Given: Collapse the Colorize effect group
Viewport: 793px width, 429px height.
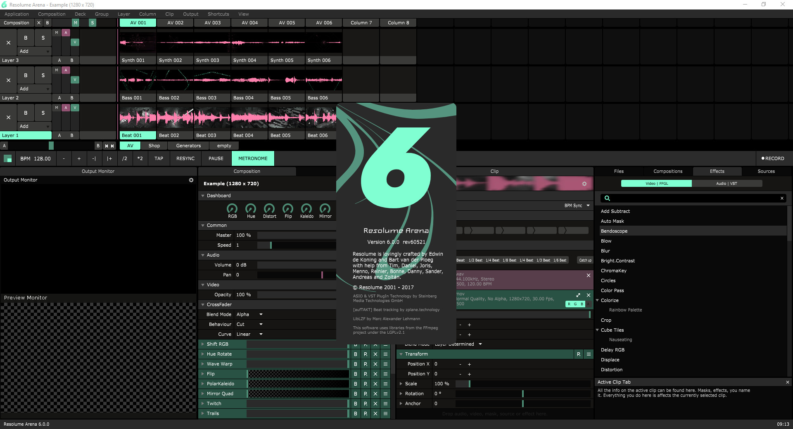Looking at the screenshot, I should pyautogui.click(x=597, y=300).
